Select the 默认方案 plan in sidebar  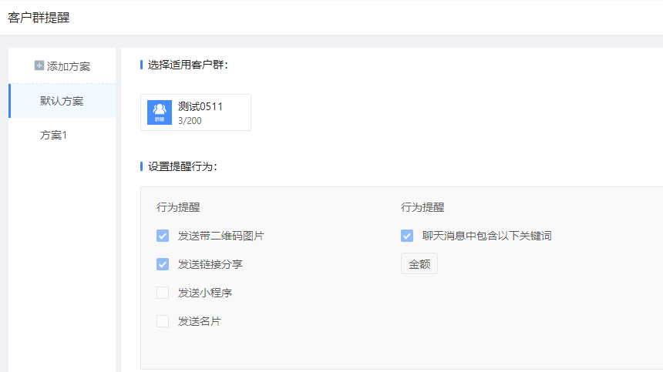tap(62, 101)
